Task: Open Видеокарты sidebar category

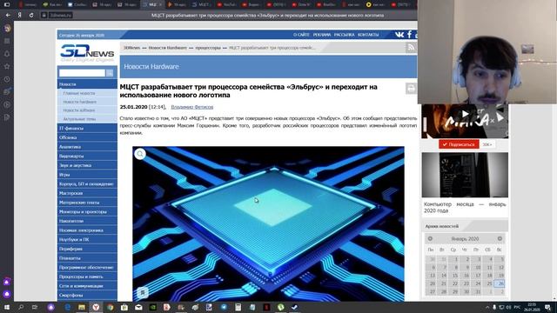Action: 87,156
